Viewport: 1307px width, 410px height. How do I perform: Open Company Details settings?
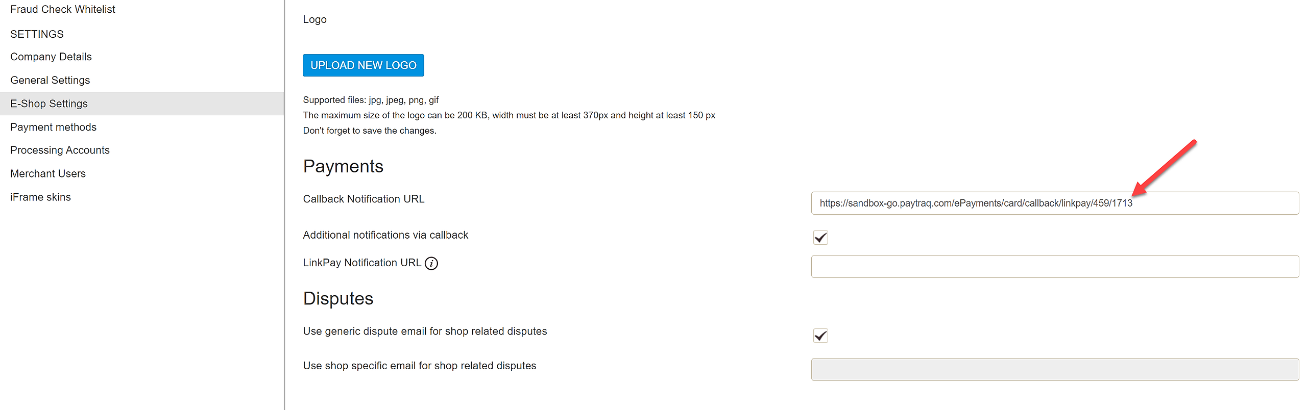point(51,57)
